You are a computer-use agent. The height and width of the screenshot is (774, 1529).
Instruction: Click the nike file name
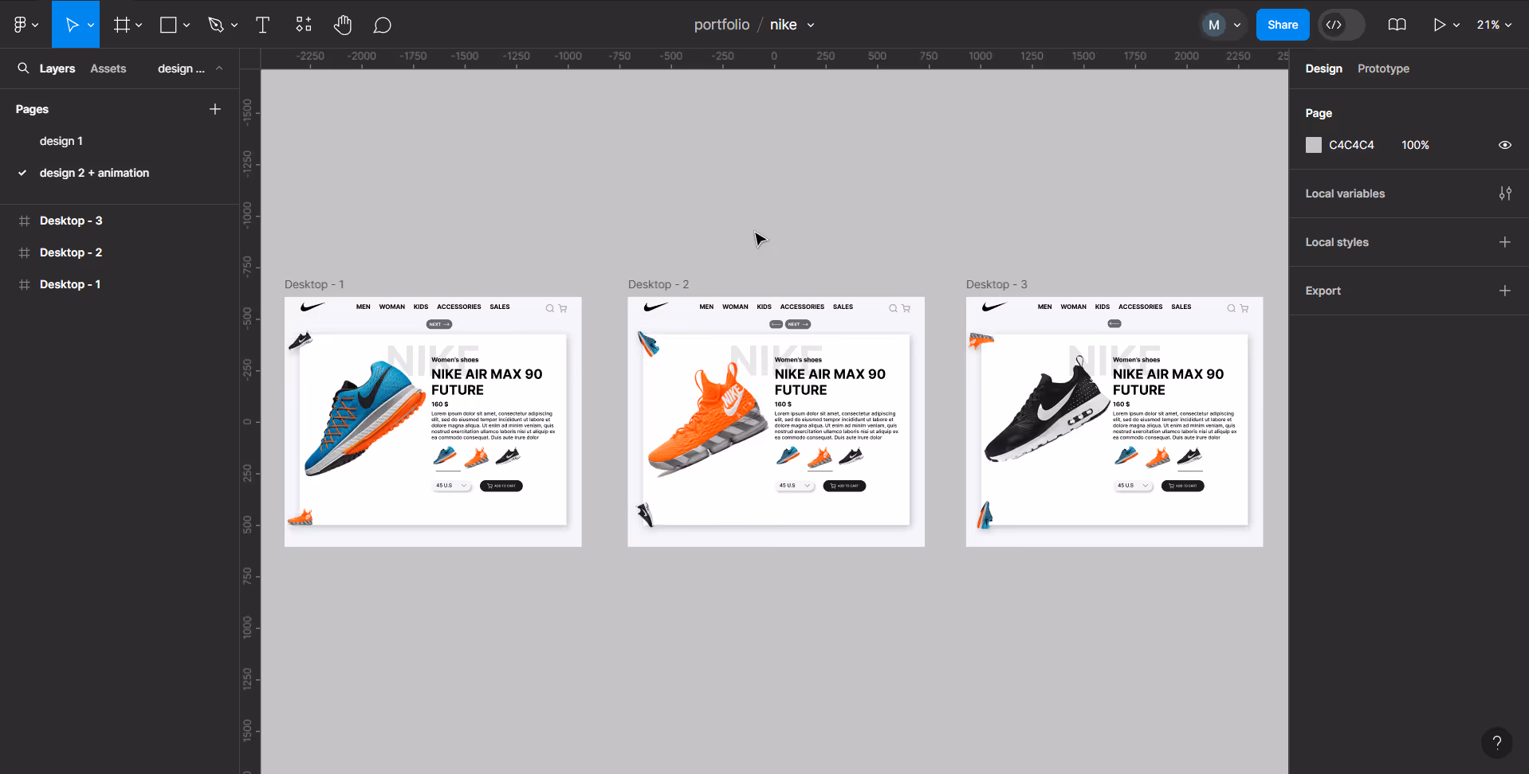[x=783, y=25]
